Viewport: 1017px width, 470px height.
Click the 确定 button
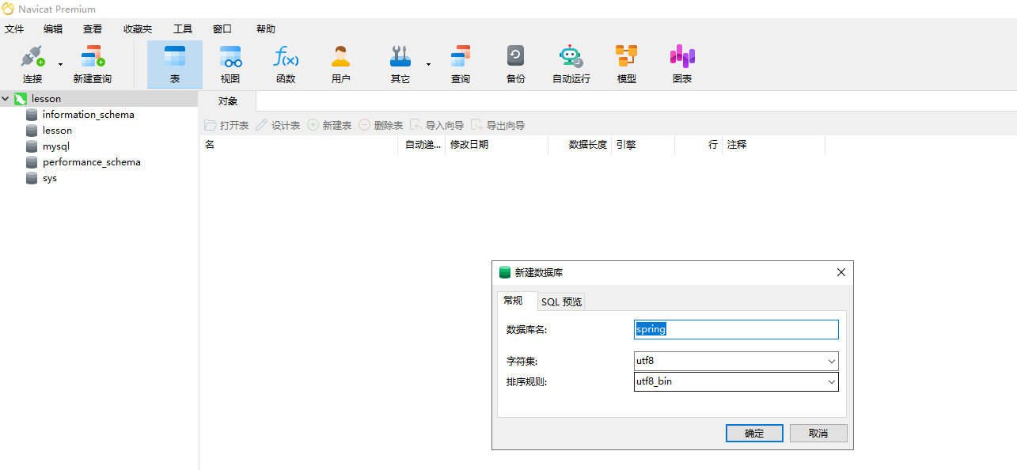pos(754,433)
